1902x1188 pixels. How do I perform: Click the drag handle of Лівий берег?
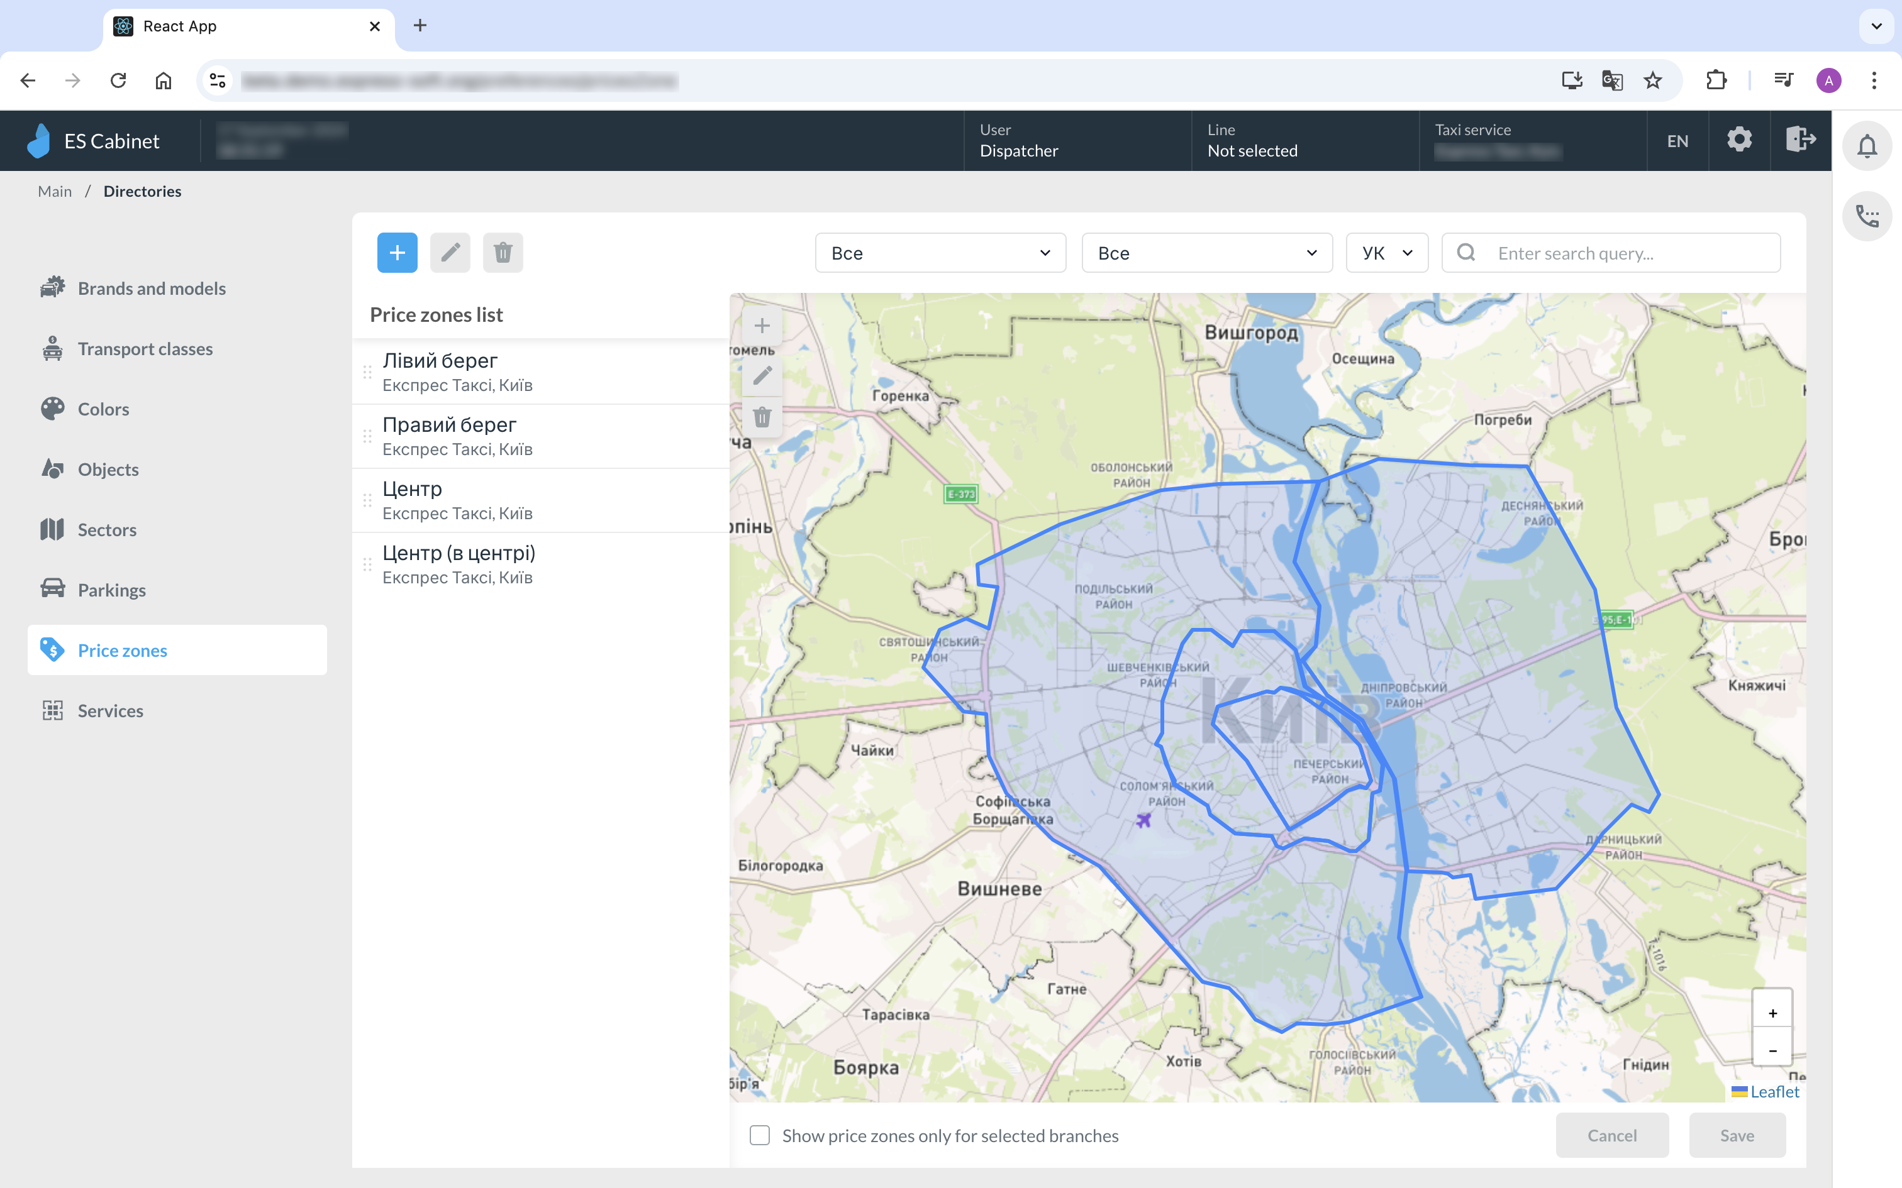pyautogui.click(x=367, y=371)
